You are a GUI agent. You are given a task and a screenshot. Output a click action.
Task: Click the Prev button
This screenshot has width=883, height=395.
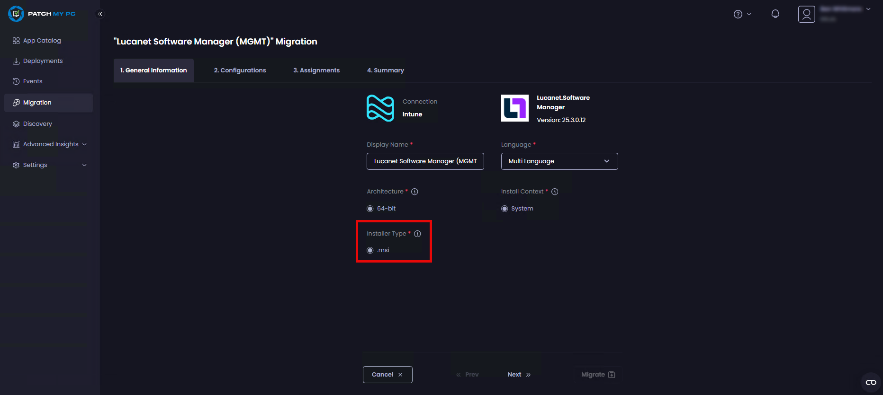(x=467, y=375)
